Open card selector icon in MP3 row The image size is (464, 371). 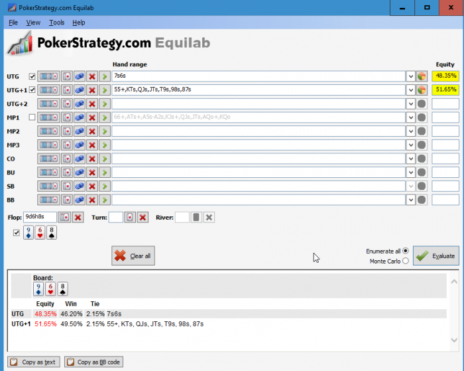click(x=67, y=145)
